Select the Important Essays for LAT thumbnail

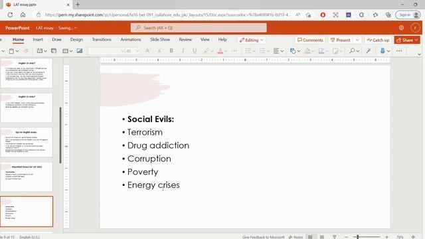coord(27,177)
